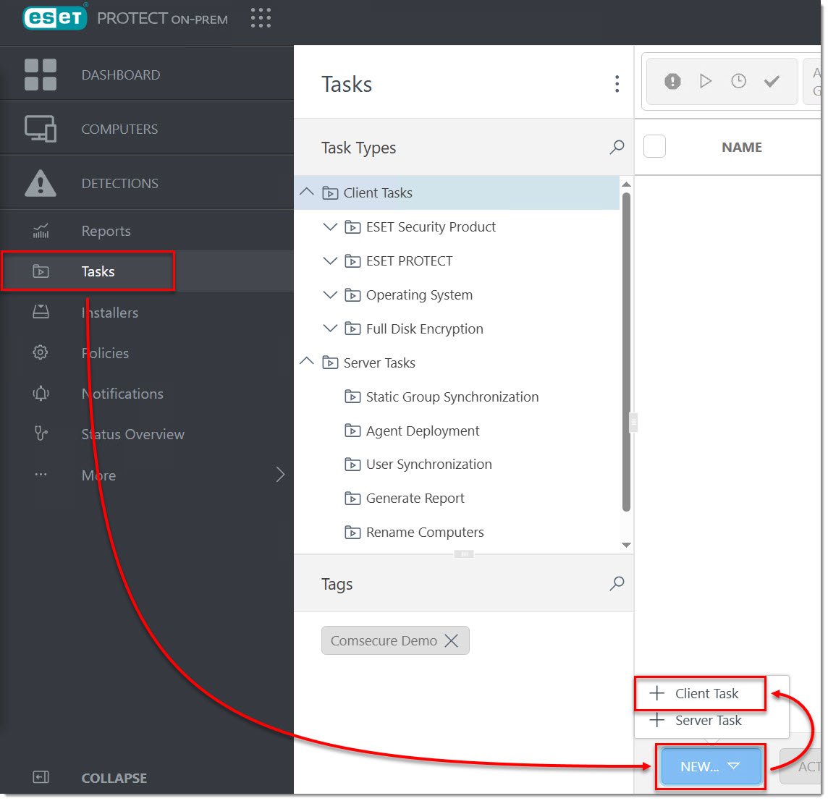The height and width of the screenshot is (801, 828).
Task: Expand the More submenu arrow
Action: tap(280, 474)
